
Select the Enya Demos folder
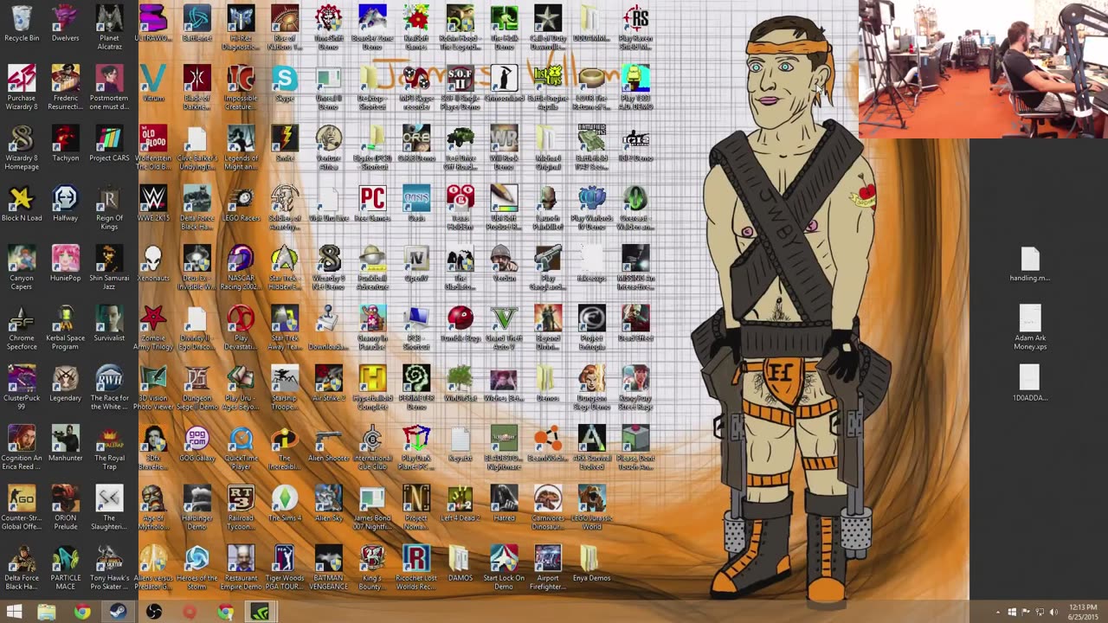pyautogui.click(x=591, y=562)
